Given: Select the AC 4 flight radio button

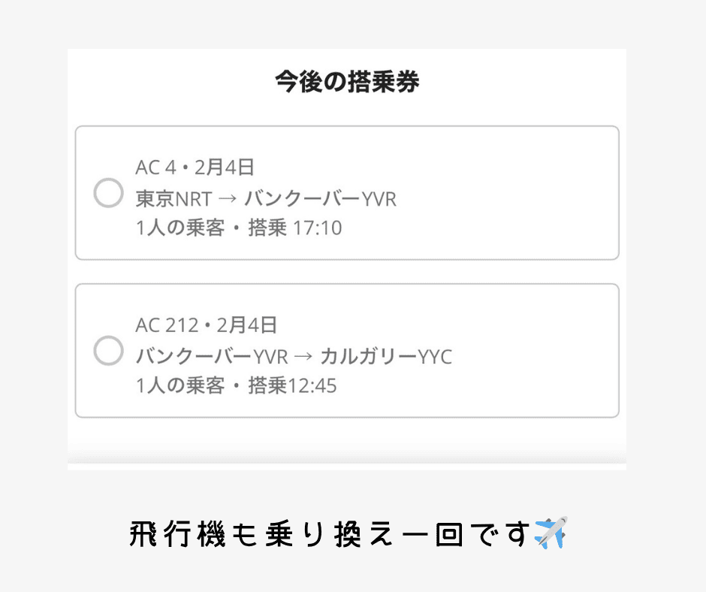Looking at the screenshot, I should (x=108, y=193).
